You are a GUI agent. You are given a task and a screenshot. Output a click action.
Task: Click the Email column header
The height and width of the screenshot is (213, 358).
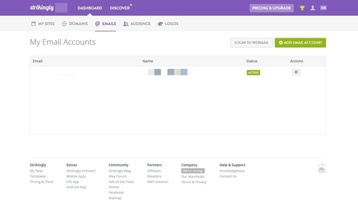[38, 61]
